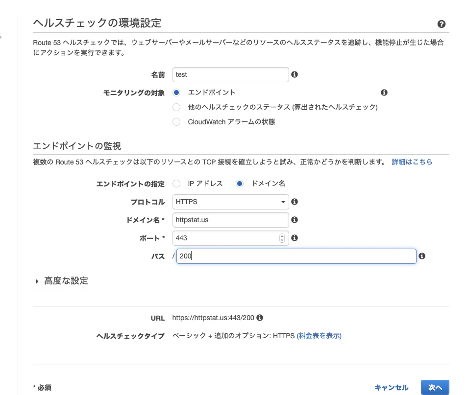Show info icon beside プロトコル dropdown

pos(295,202)
